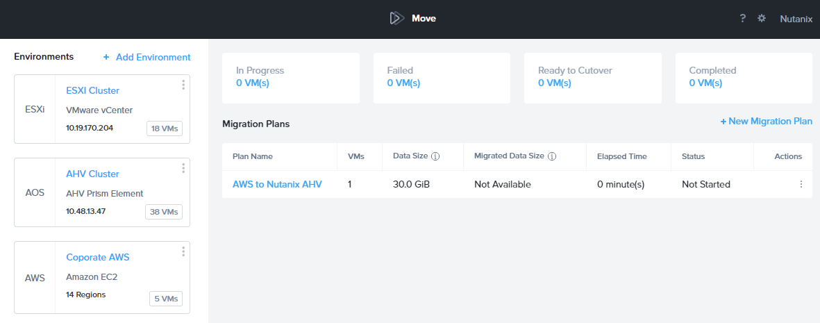This screenshot has height=323, width=820.
Task: Open ESXI Cluster environment name
Action: pos(92,90)
